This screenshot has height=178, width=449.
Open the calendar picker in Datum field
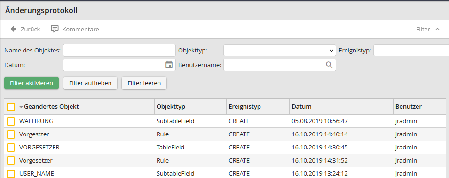pos(169,65)
